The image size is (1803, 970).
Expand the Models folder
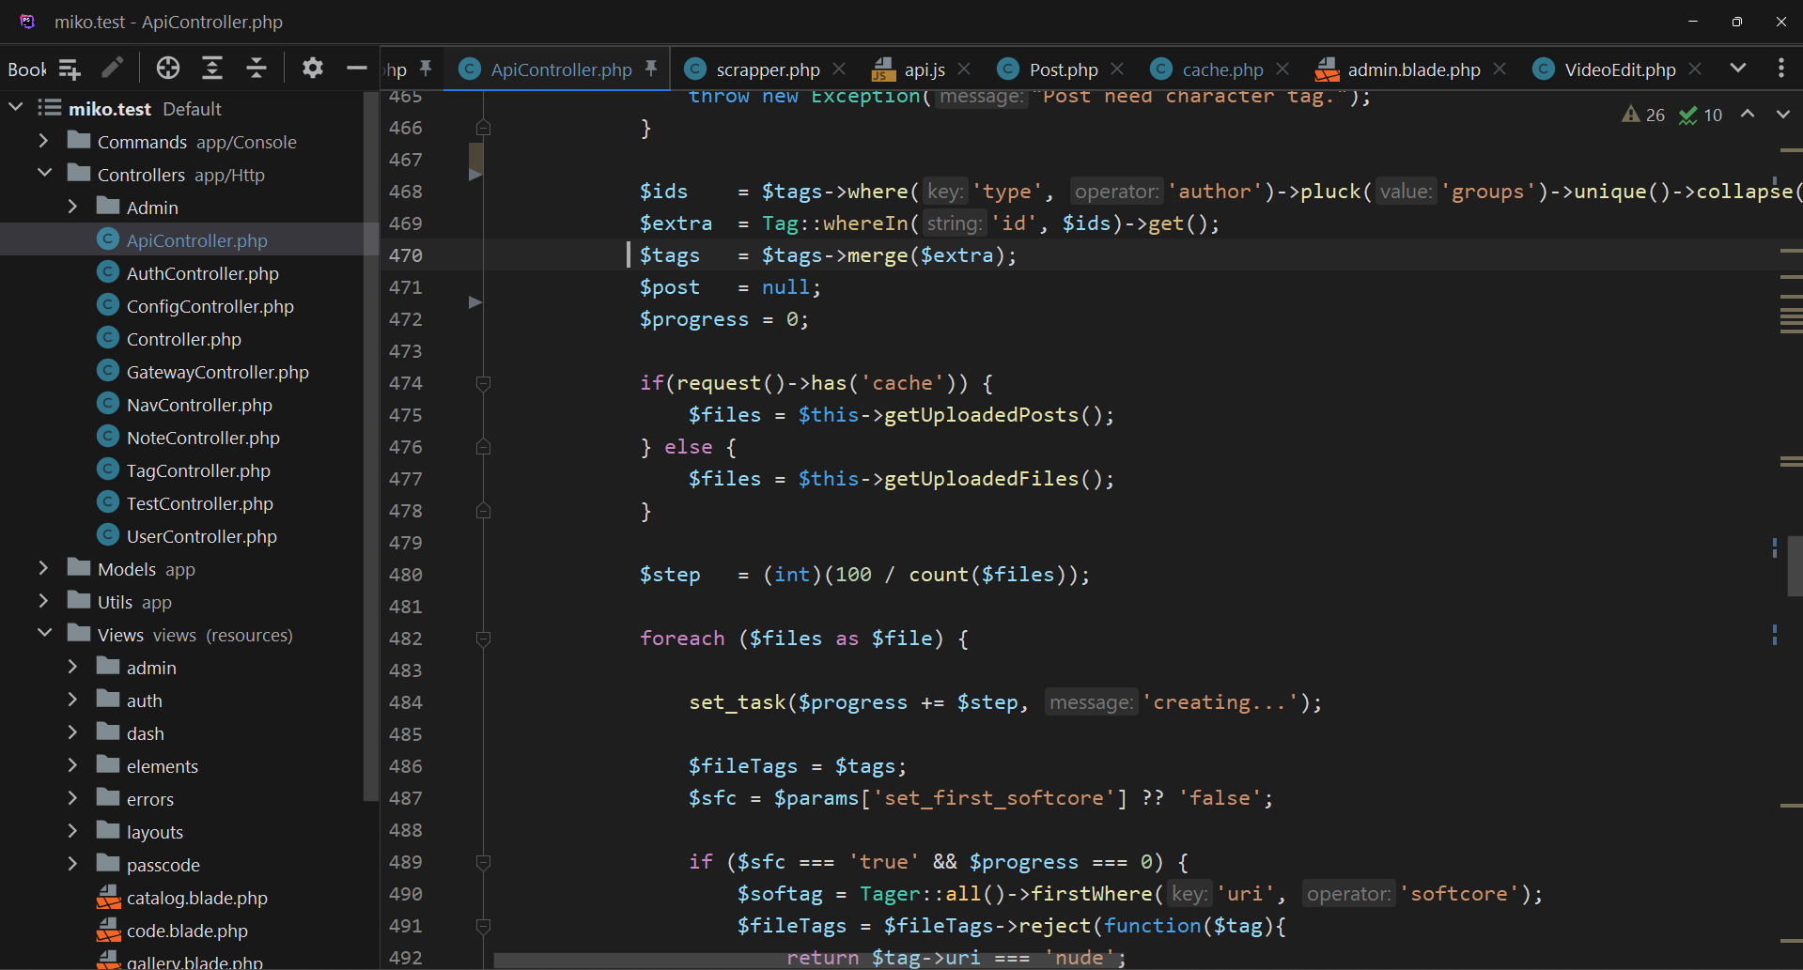pyautogui.click(x=43, y=569)
